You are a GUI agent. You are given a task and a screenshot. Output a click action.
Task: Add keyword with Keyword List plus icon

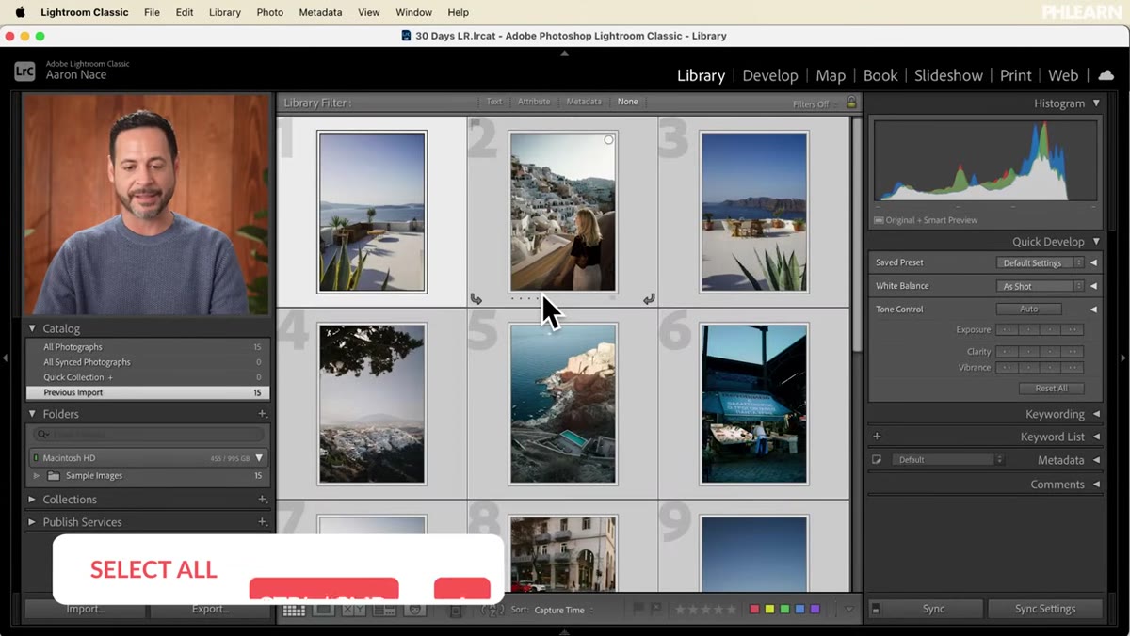pyautogui.click(x=877, y=437)
